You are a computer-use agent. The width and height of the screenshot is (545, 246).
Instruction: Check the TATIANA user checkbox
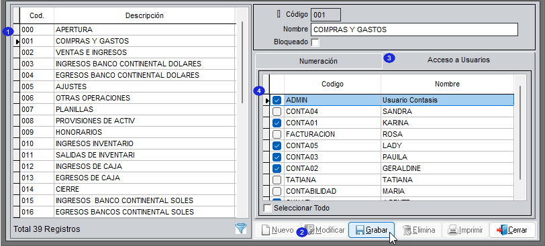277,180
